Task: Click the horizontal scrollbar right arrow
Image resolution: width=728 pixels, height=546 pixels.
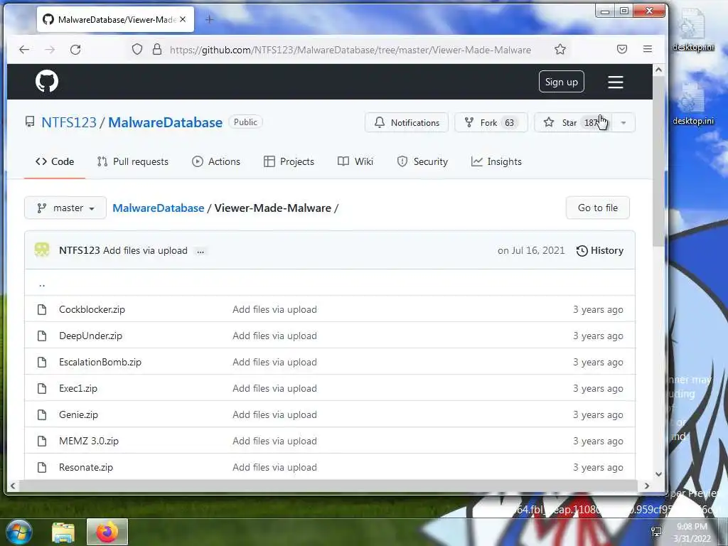Action: click(x=647, y=486)
